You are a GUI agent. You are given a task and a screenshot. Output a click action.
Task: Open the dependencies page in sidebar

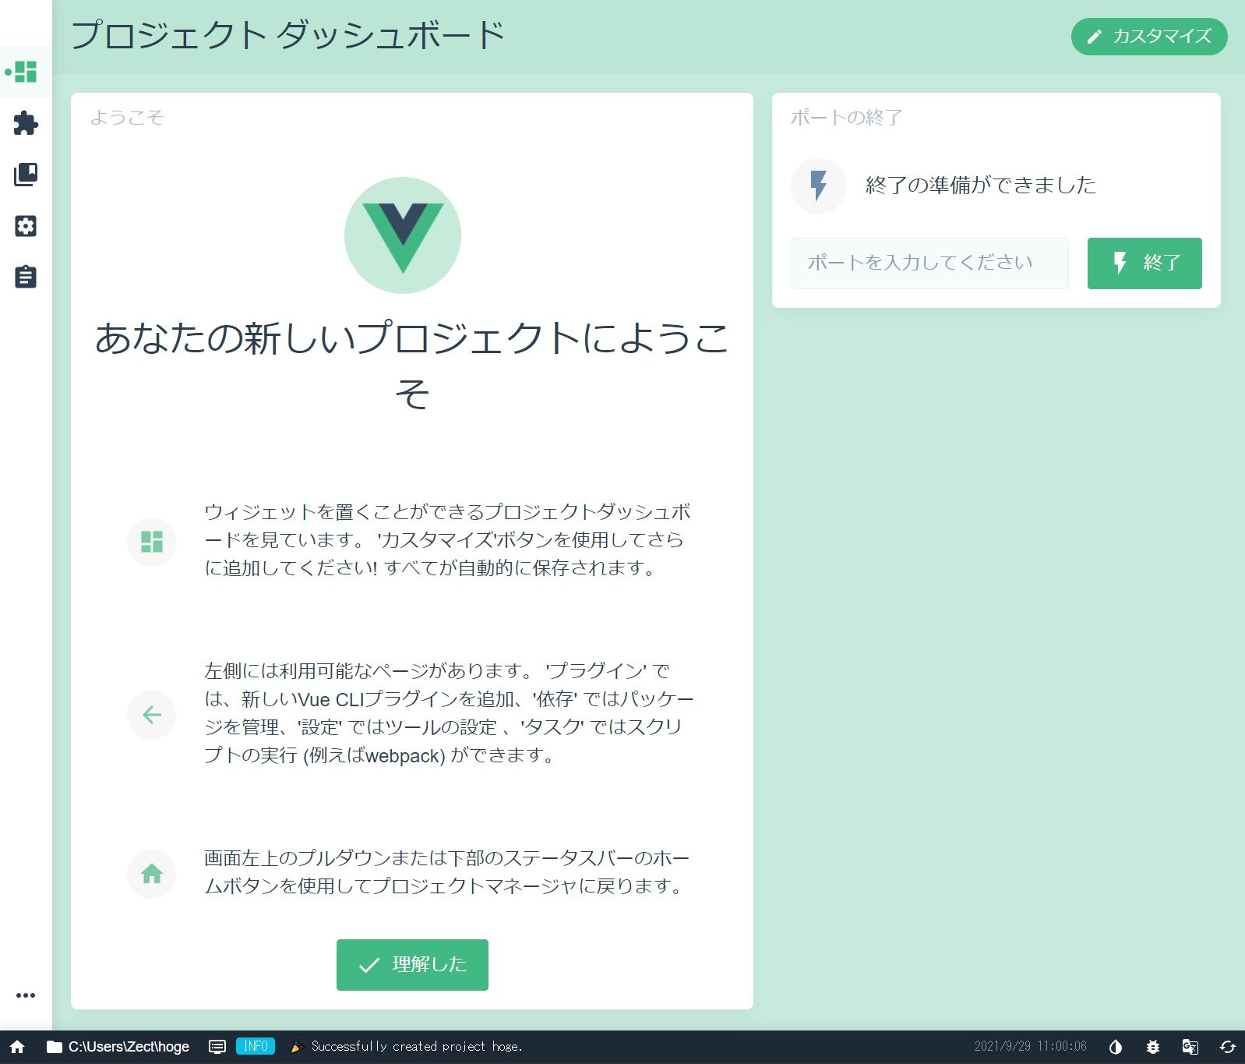[x=26, y=175]
